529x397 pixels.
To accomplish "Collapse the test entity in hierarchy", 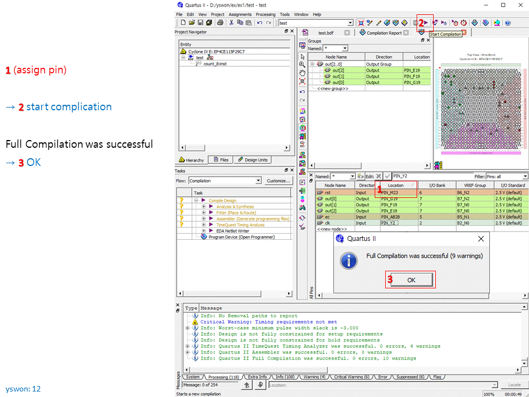I will click(183, 58).
